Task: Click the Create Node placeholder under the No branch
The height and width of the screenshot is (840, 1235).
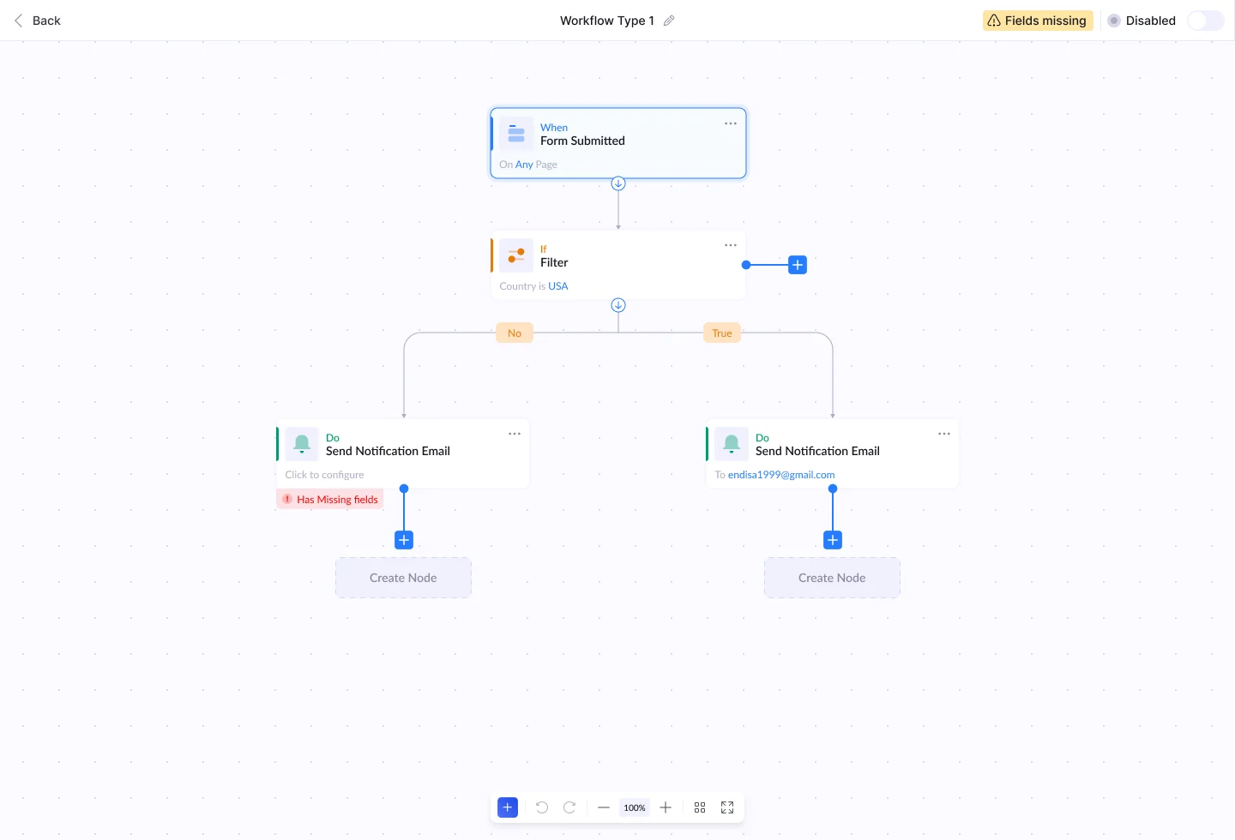Action: point(403,578)
